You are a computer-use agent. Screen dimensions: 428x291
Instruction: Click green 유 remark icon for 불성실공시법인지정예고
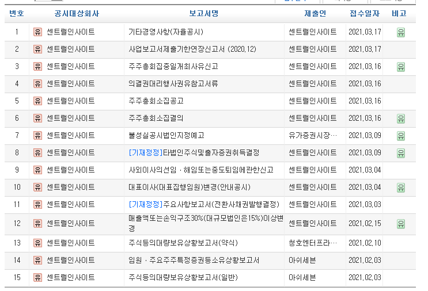click(401, 136)
